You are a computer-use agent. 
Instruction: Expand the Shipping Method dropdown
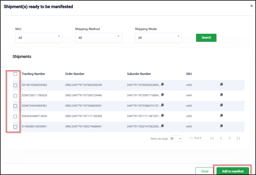pyautogui.click(x=98, y=38)
